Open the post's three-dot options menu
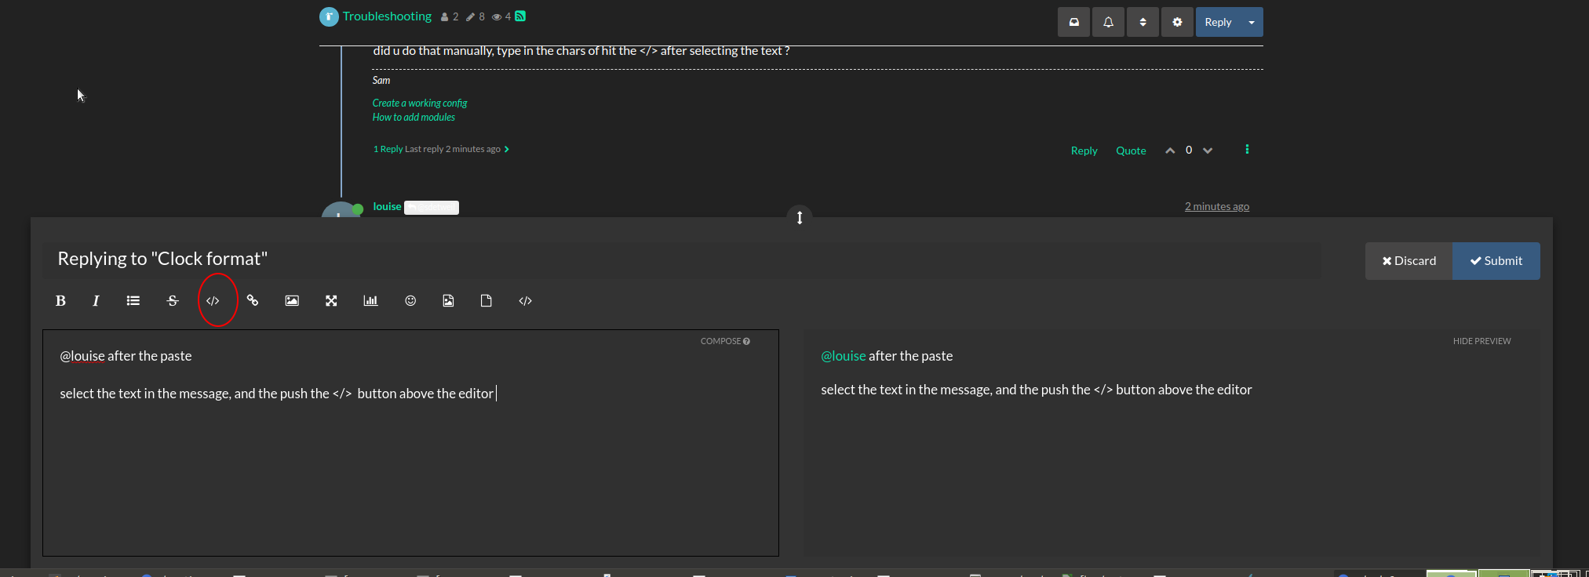The height and width of the screenshot is (577, 1589). point(1247,150)
